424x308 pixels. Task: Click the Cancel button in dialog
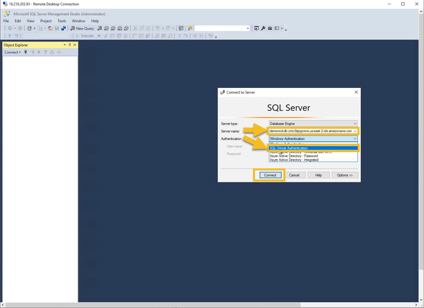point(294,175)
